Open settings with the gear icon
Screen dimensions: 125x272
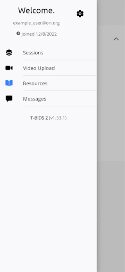80,14
